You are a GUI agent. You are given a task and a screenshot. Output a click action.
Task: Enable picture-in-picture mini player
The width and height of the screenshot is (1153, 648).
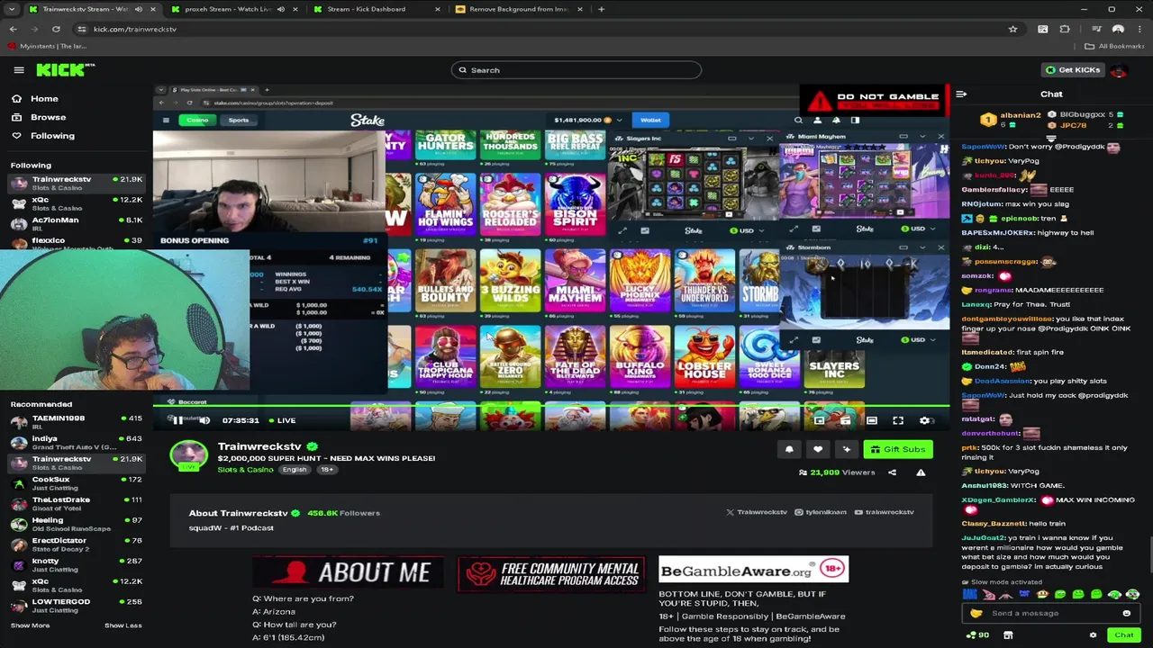[819, 420]
